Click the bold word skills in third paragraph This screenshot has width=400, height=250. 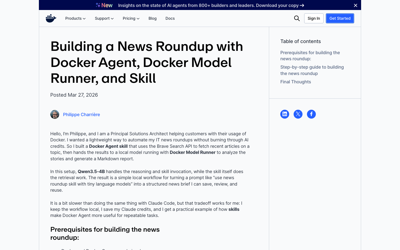click(x=234, y=209)
